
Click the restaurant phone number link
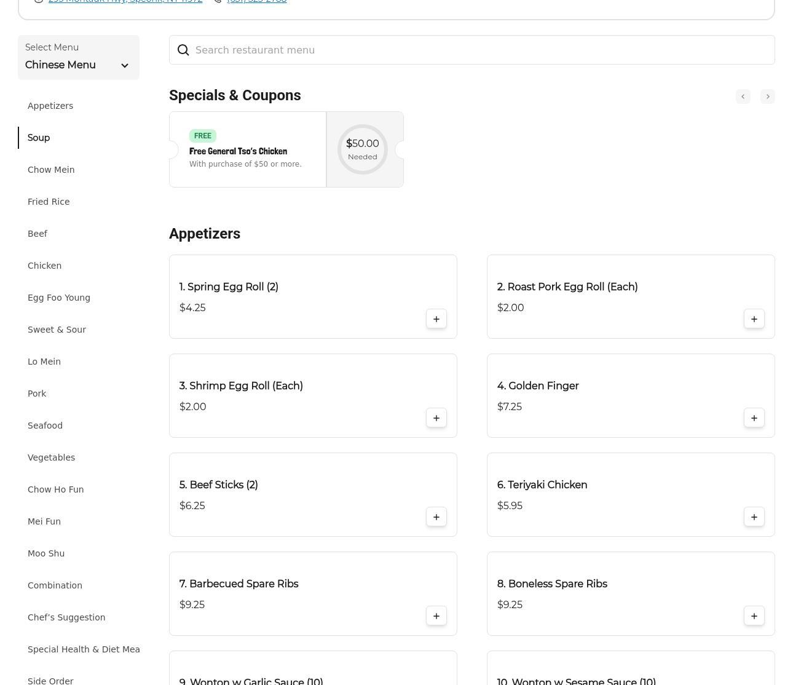pyautogui.click(x=256, y=1)
